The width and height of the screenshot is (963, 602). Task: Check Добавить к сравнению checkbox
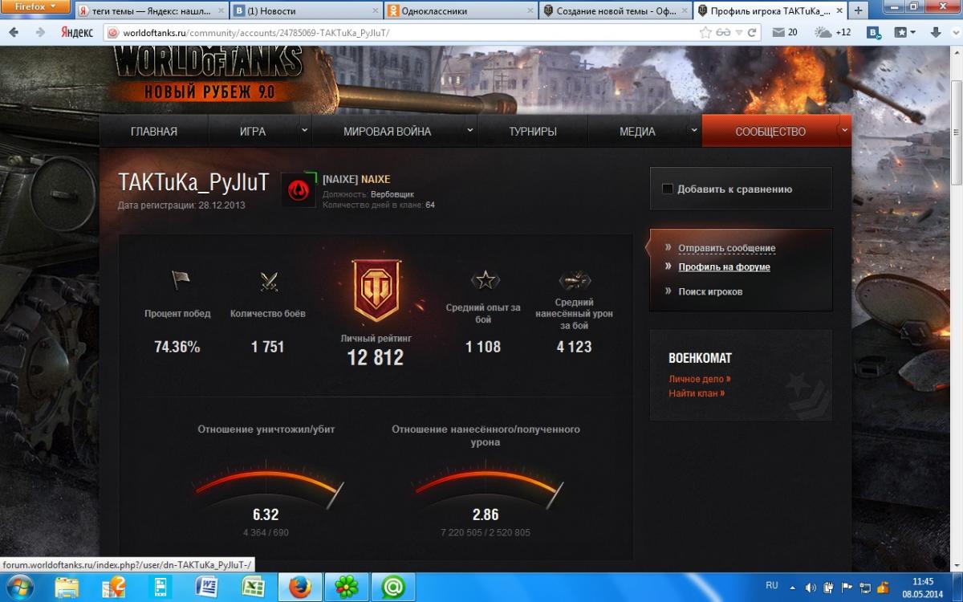(667, 189)
